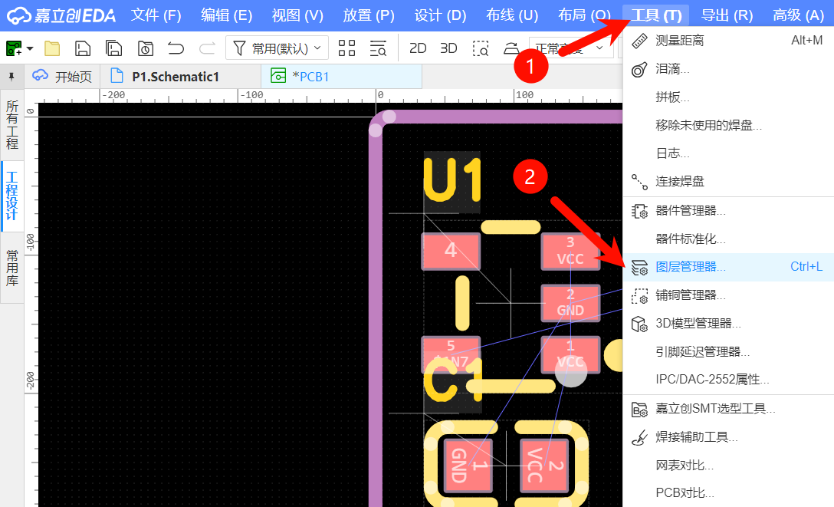Select 焊接辅助工具... menu entry
Image resolution: width=834 pixels, height=507 pixels.
coord(728,437)
